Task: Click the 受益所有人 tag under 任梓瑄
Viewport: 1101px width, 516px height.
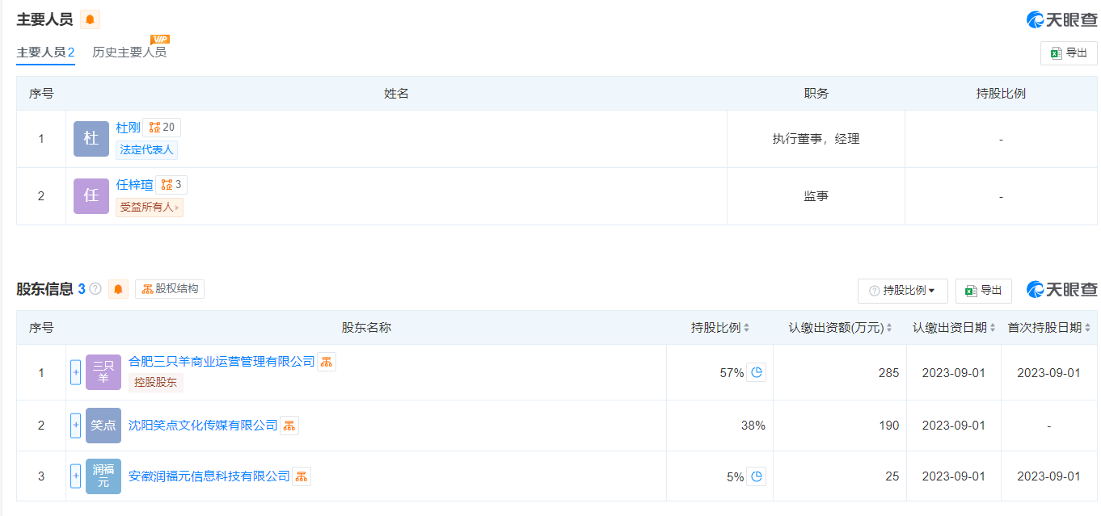Action: point(149,208)
